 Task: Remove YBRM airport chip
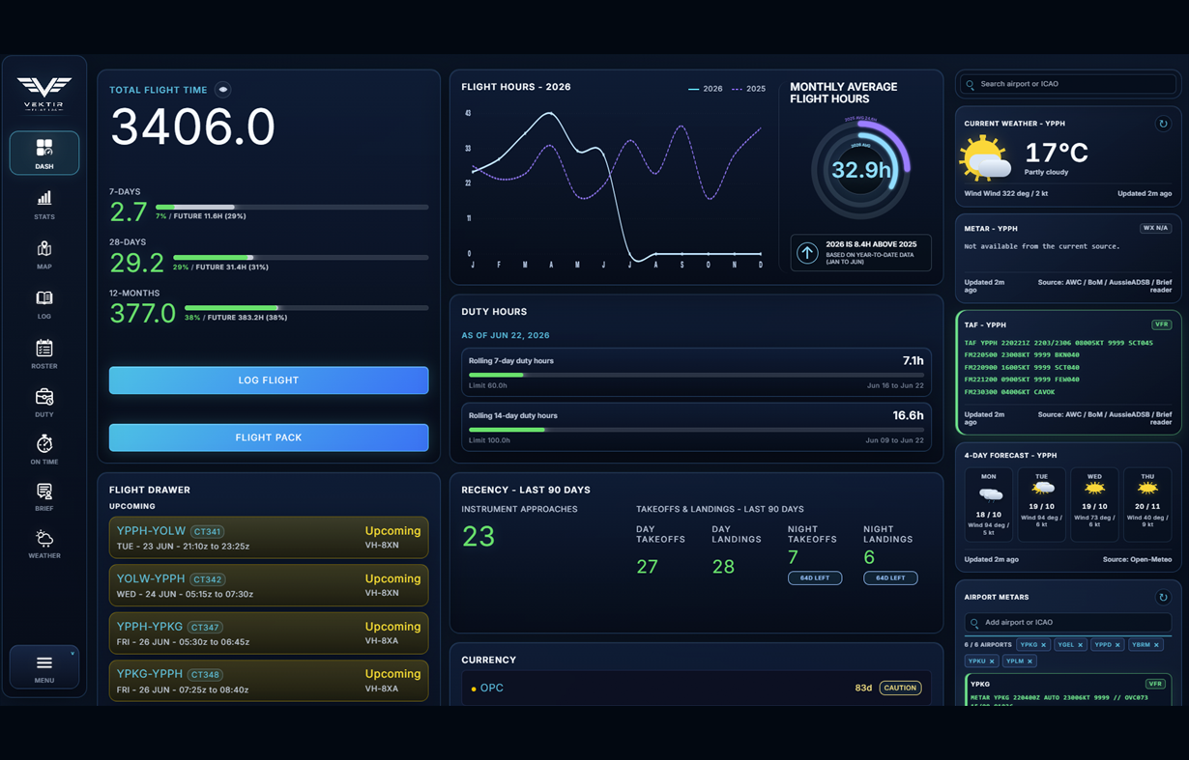pos(1156,645)
